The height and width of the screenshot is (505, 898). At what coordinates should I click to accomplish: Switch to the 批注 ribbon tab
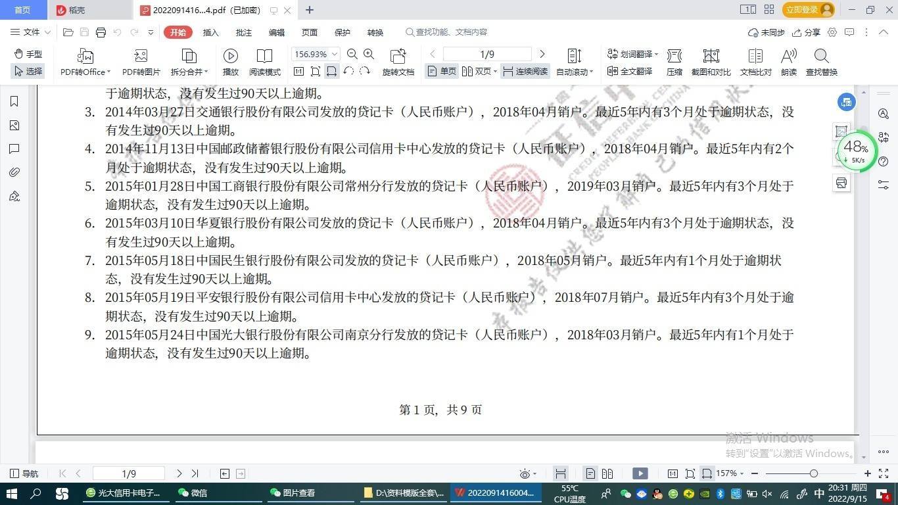click(x=243, y=32)
